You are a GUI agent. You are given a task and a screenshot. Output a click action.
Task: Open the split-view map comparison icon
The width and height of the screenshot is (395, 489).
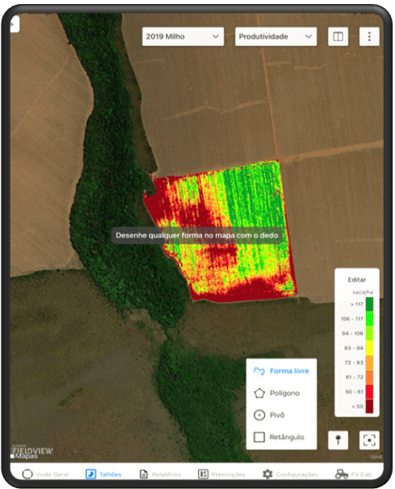[338, 36]
